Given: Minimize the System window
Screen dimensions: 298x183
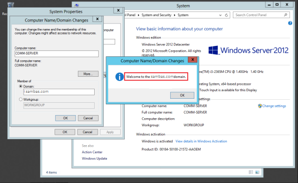Looking at the screenshot, I should click(269, 4).
